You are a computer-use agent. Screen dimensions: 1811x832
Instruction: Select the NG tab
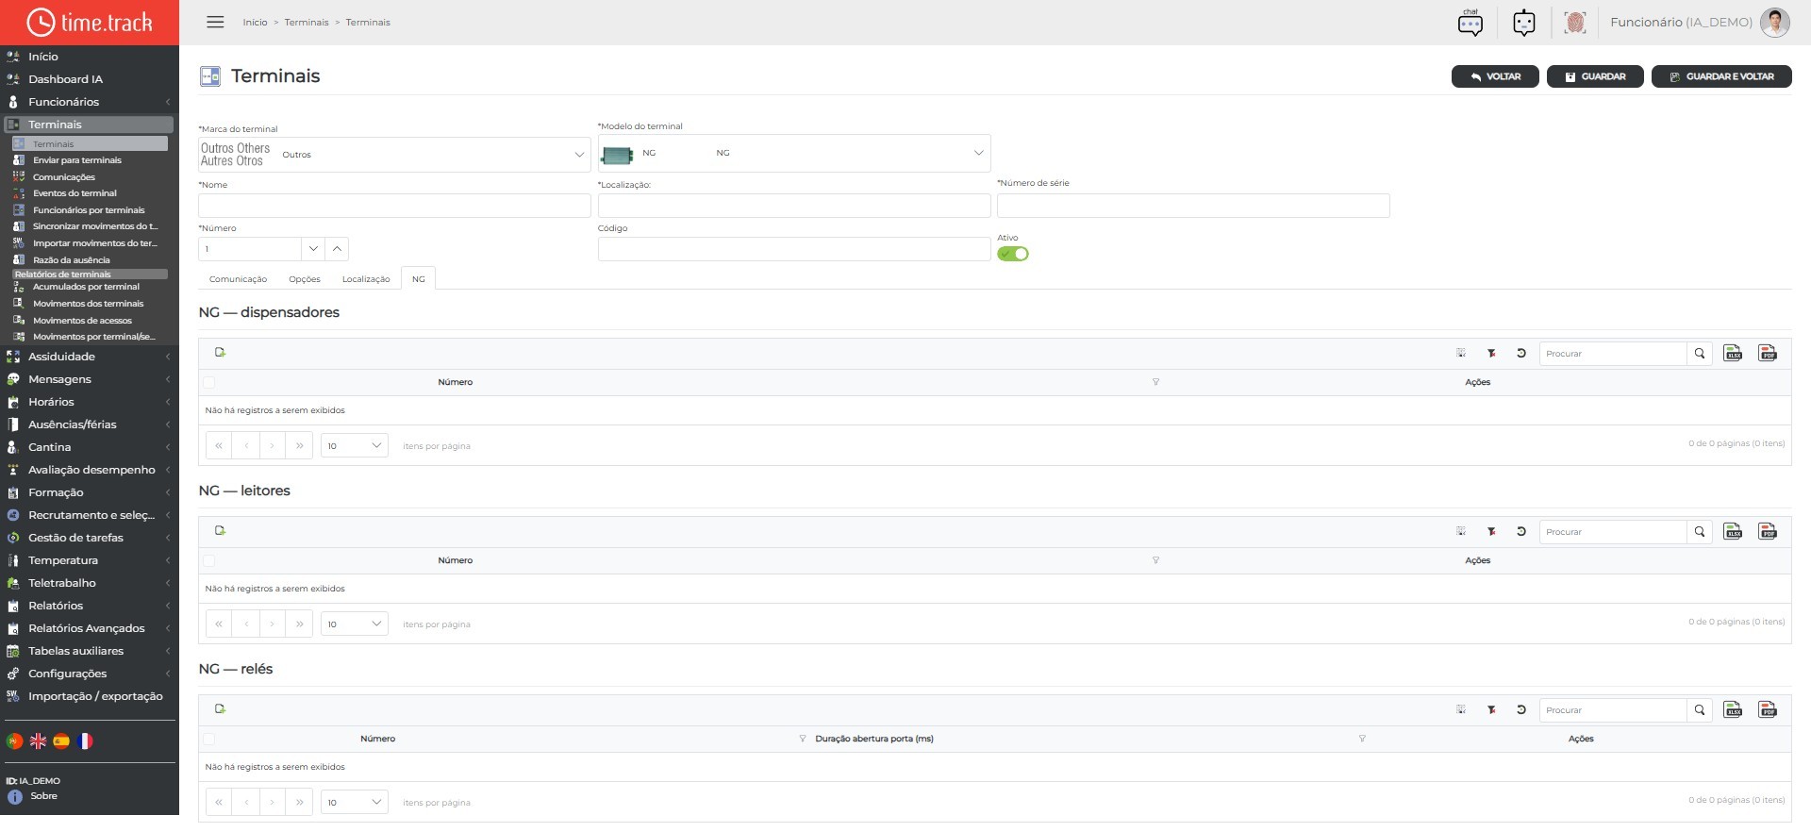tap(418, 279)
